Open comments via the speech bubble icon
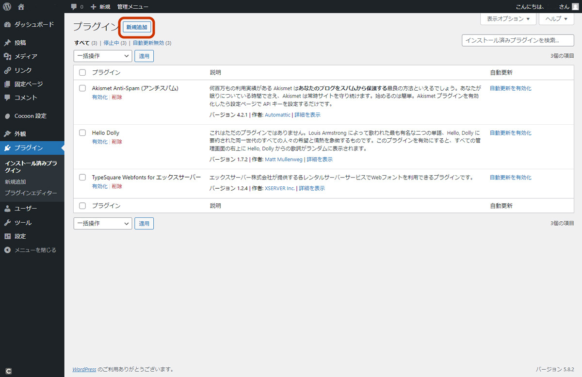Viewport: 582px width, 377px height. point(74,6)
